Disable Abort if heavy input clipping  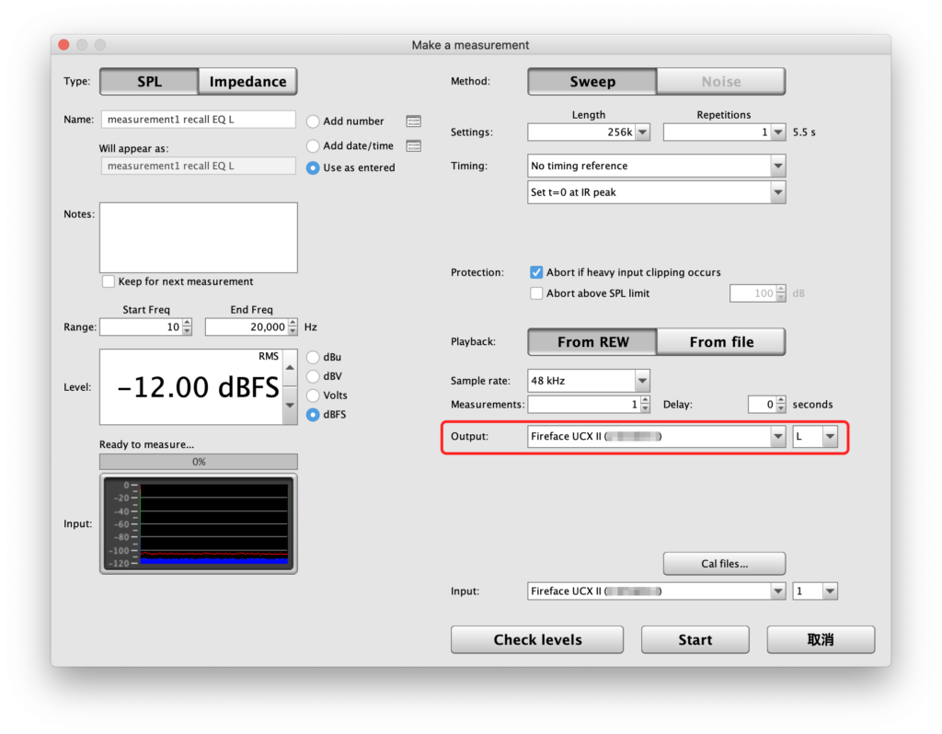coord(537,272)
